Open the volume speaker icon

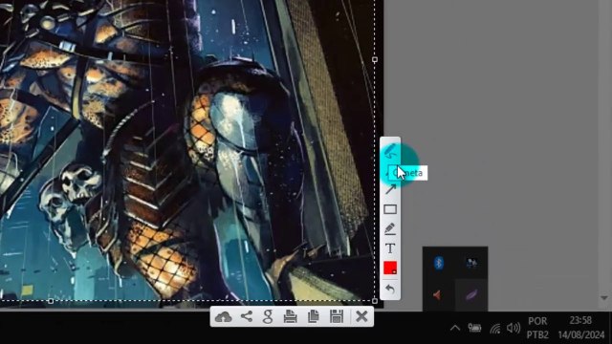click(x=514, y=328)
